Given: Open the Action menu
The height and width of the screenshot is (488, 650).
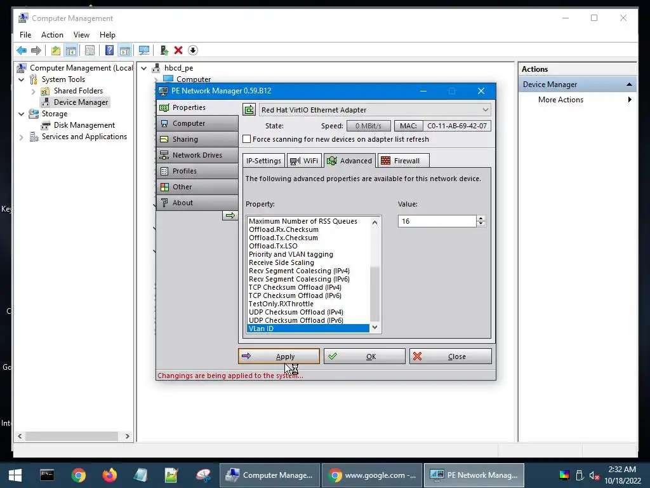Looking at the screenshot, I should (x=52, y=35).
